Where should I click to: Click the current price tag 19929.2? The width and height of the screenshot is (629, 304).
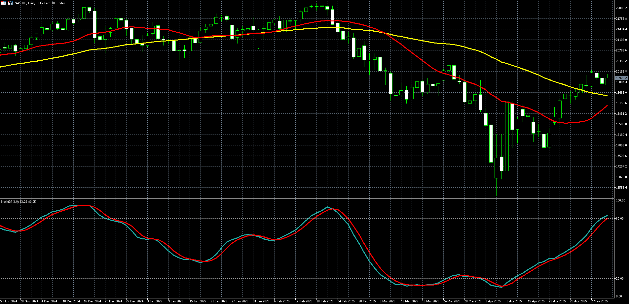[x=621, y=78]
